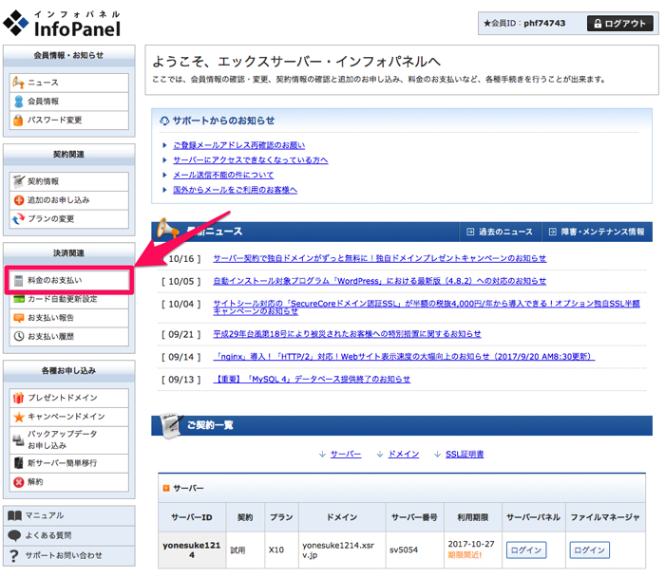
Task: Click the 追加のお申し込み plus icon
Action: [19, 200]
